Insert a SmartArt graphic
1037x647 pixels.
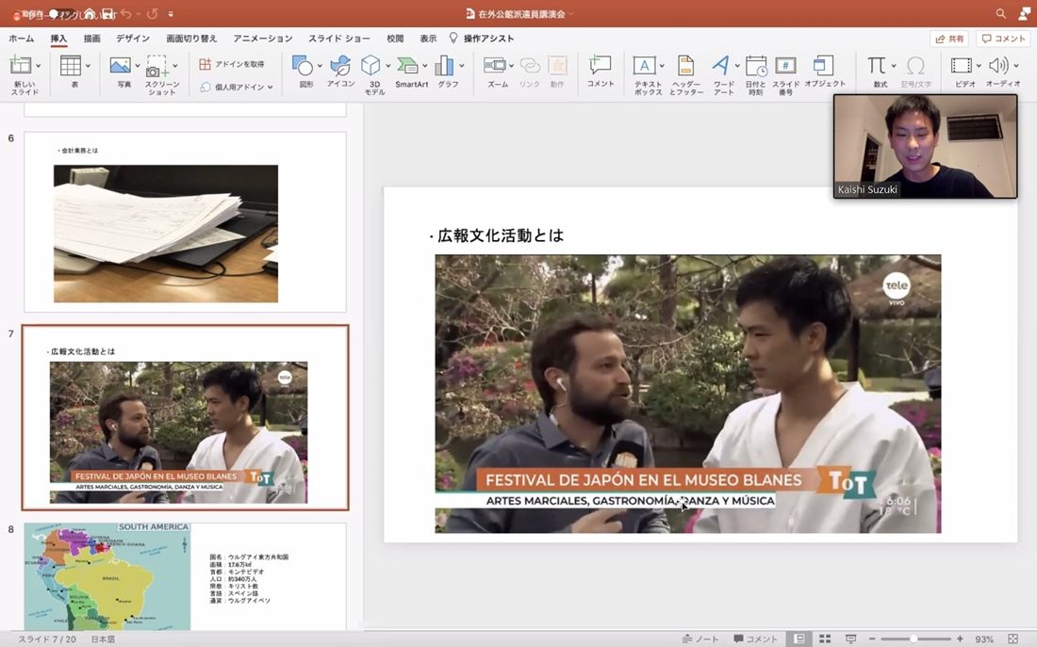(x=407, y=65)
